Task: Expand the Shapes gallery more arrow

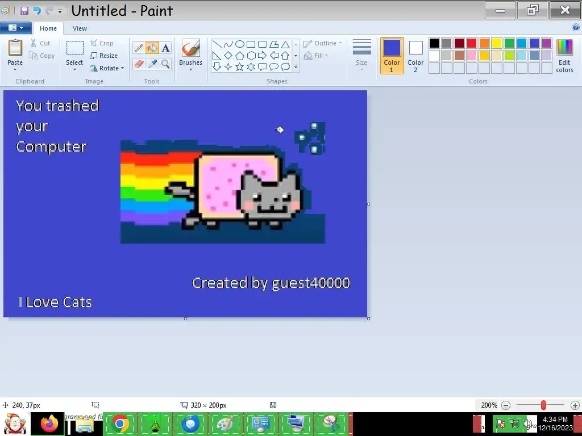Action: (x=296, y=67)
